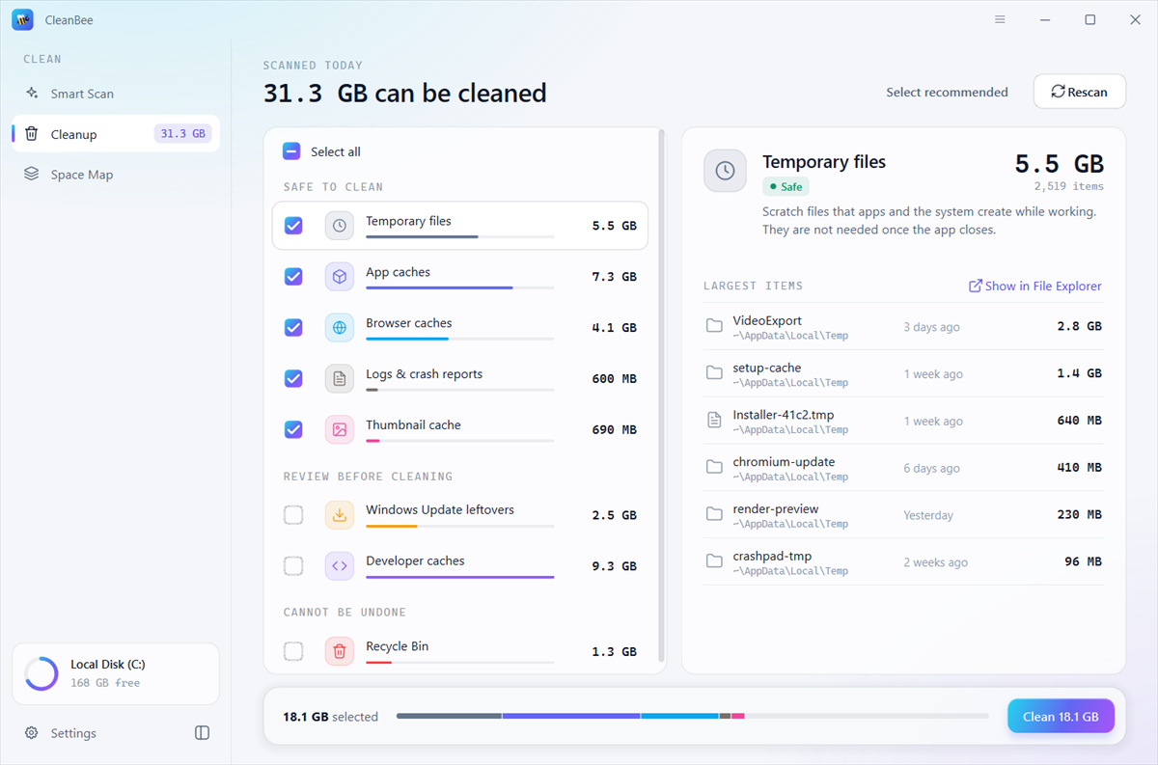This screenshot has width=1158, height=765.
Task: Click the 168 GB free text
Action: (x=105, y=683)
